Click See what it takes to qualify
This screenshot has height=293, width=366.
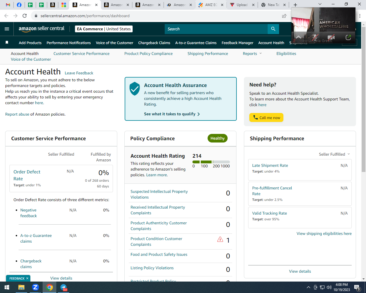tap(172, 114)
